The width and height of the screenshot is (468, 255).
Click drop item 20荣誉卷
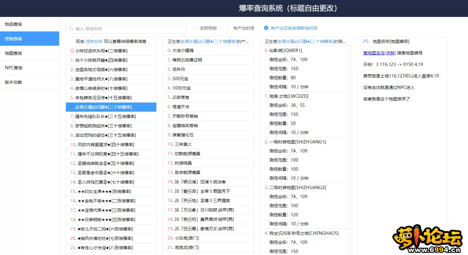click(208, 97)
